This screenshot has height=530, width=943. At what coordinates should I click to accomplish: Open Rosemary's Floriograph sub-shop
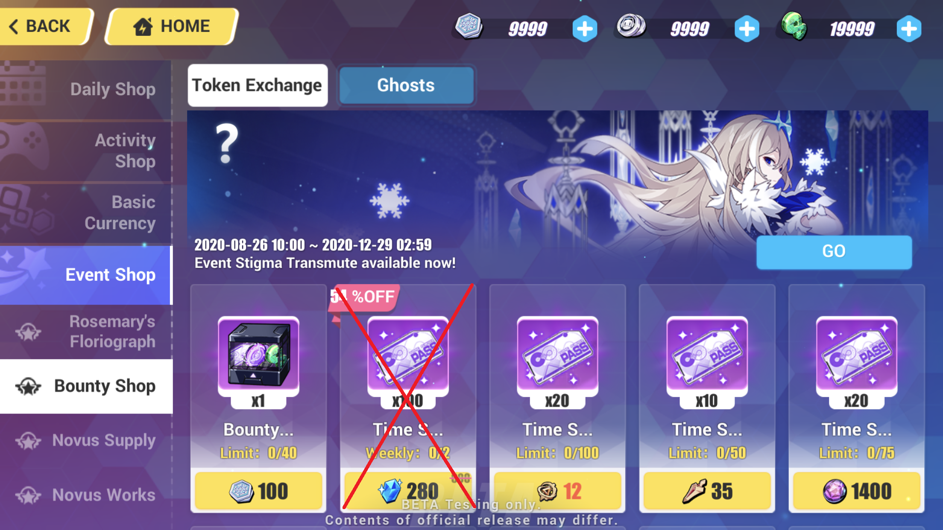85,332
